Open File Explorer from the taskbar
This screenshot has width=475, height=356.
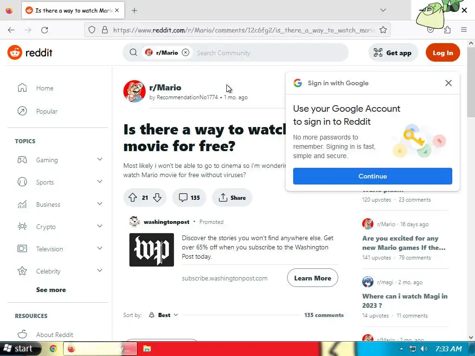147,349
